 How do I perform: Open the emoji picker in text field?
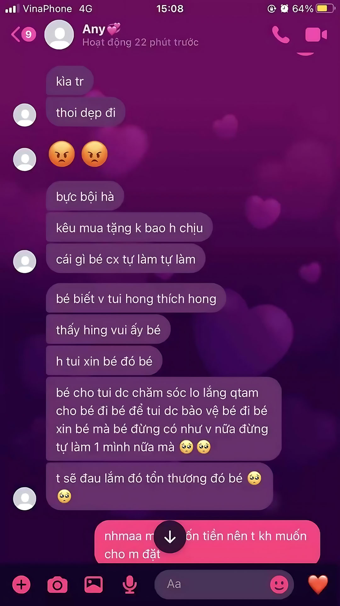click(x=279, y=585)
